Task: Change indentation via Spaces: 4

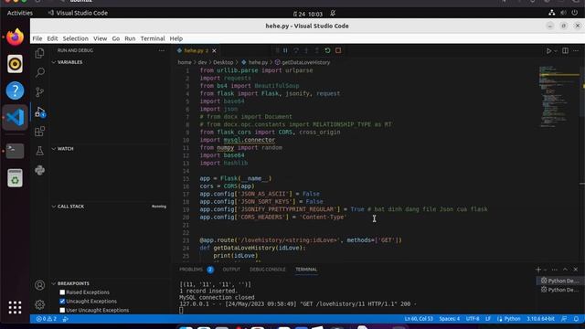Action: point(449,319)
